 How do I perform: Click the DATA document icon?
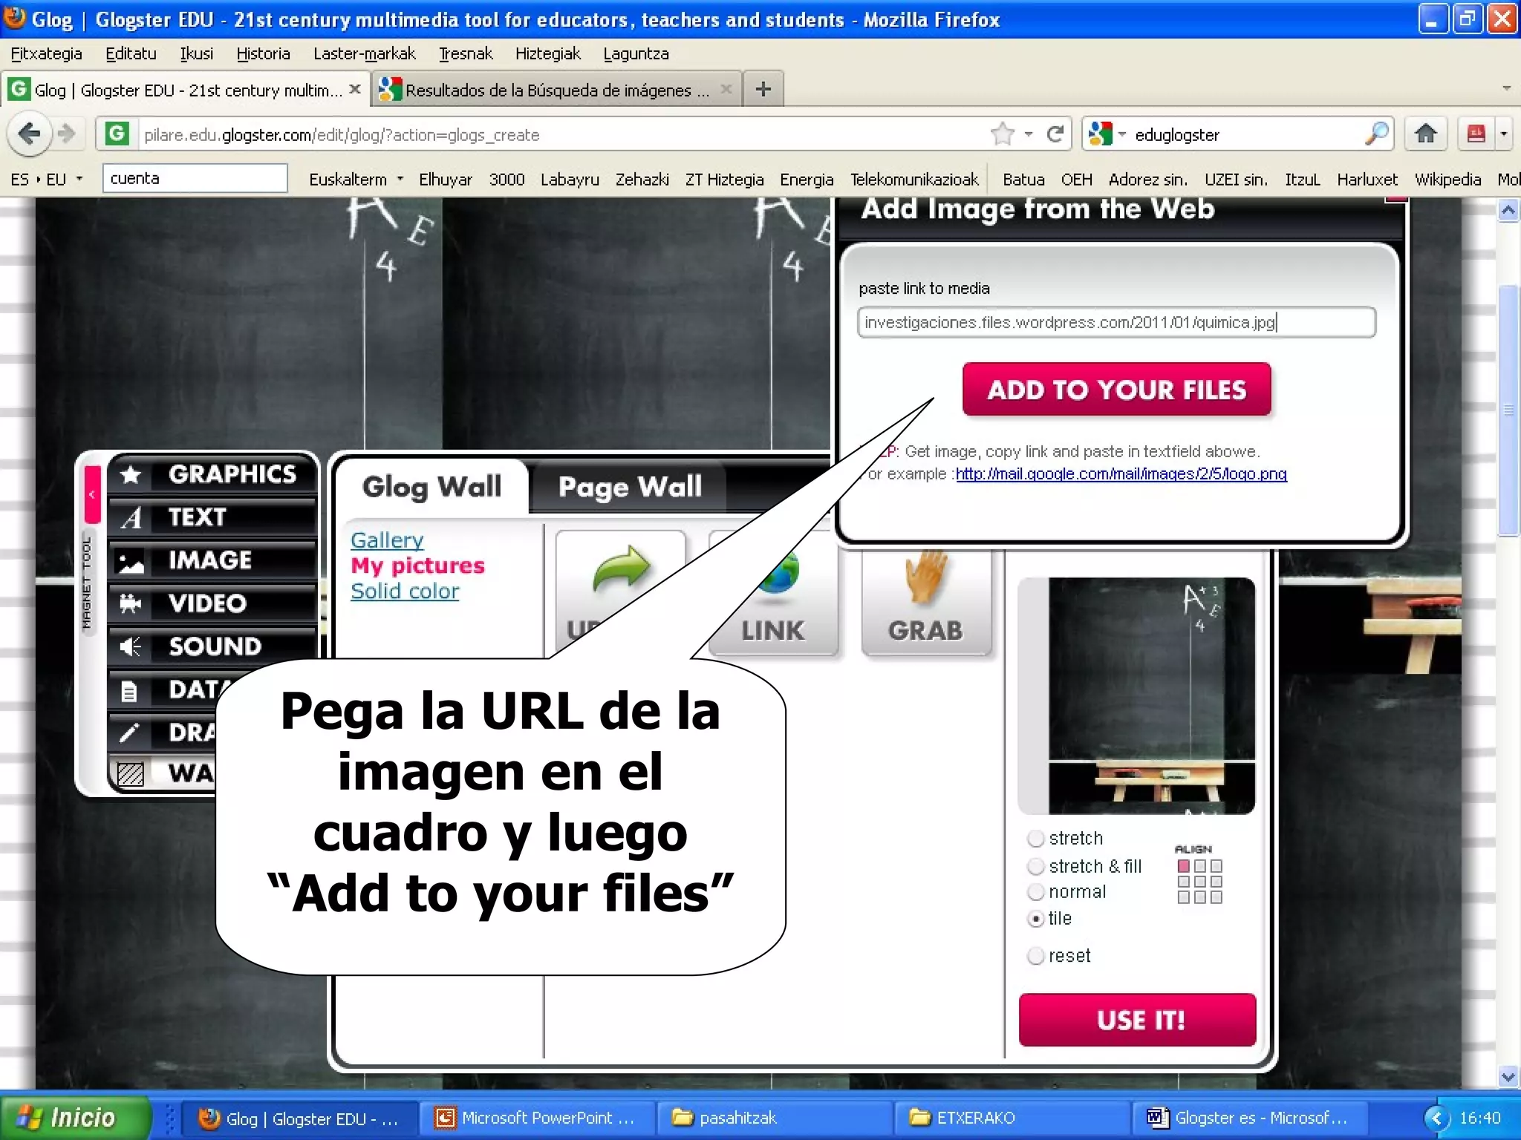pos(129,691)
